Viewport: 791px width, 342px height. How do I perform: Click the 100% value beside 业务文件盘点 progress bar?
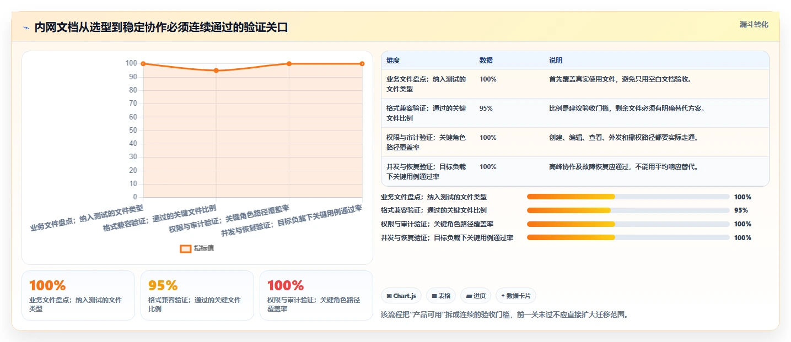742,197
